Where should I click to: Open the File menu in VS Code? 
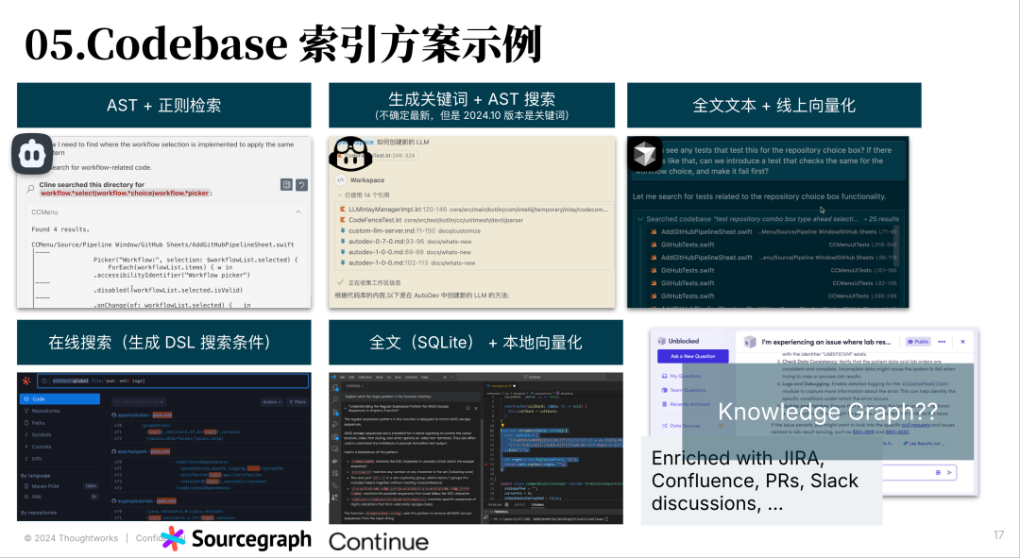[x=343, y=378]
